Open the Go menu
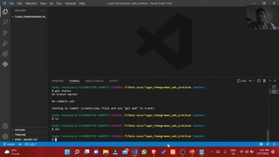The height and width of the screenshot is (157, 279). coord(51,3)
